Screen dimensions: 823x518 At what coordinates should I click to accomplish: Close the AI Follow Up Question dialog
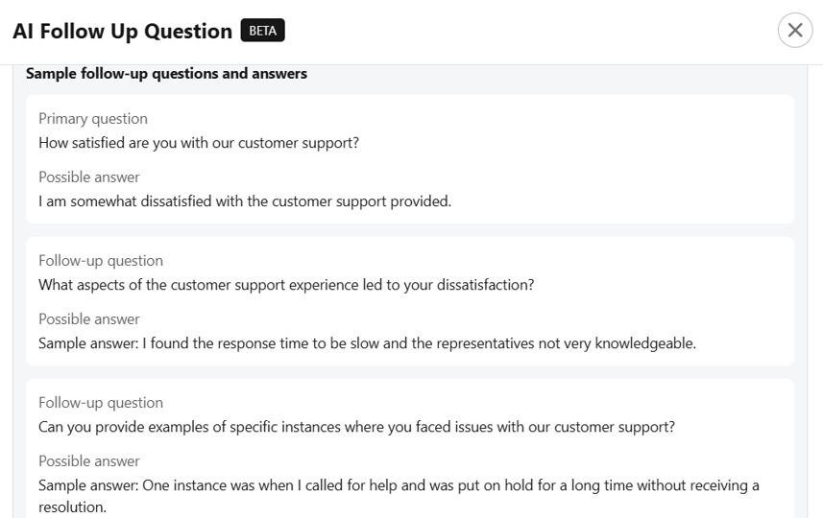[x=795, y=31]
